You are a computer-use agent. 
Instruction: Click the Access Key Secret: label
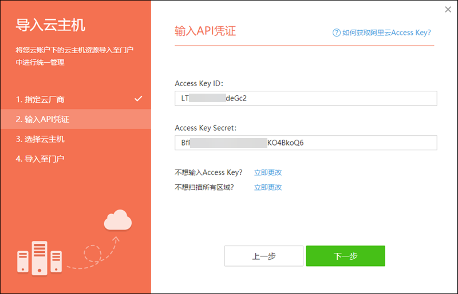206,128
